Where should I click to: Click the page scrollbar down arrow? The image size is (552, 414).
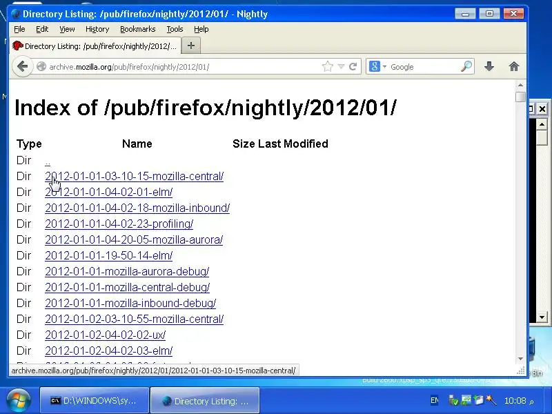pyautogui.click(x=520, y=359)
